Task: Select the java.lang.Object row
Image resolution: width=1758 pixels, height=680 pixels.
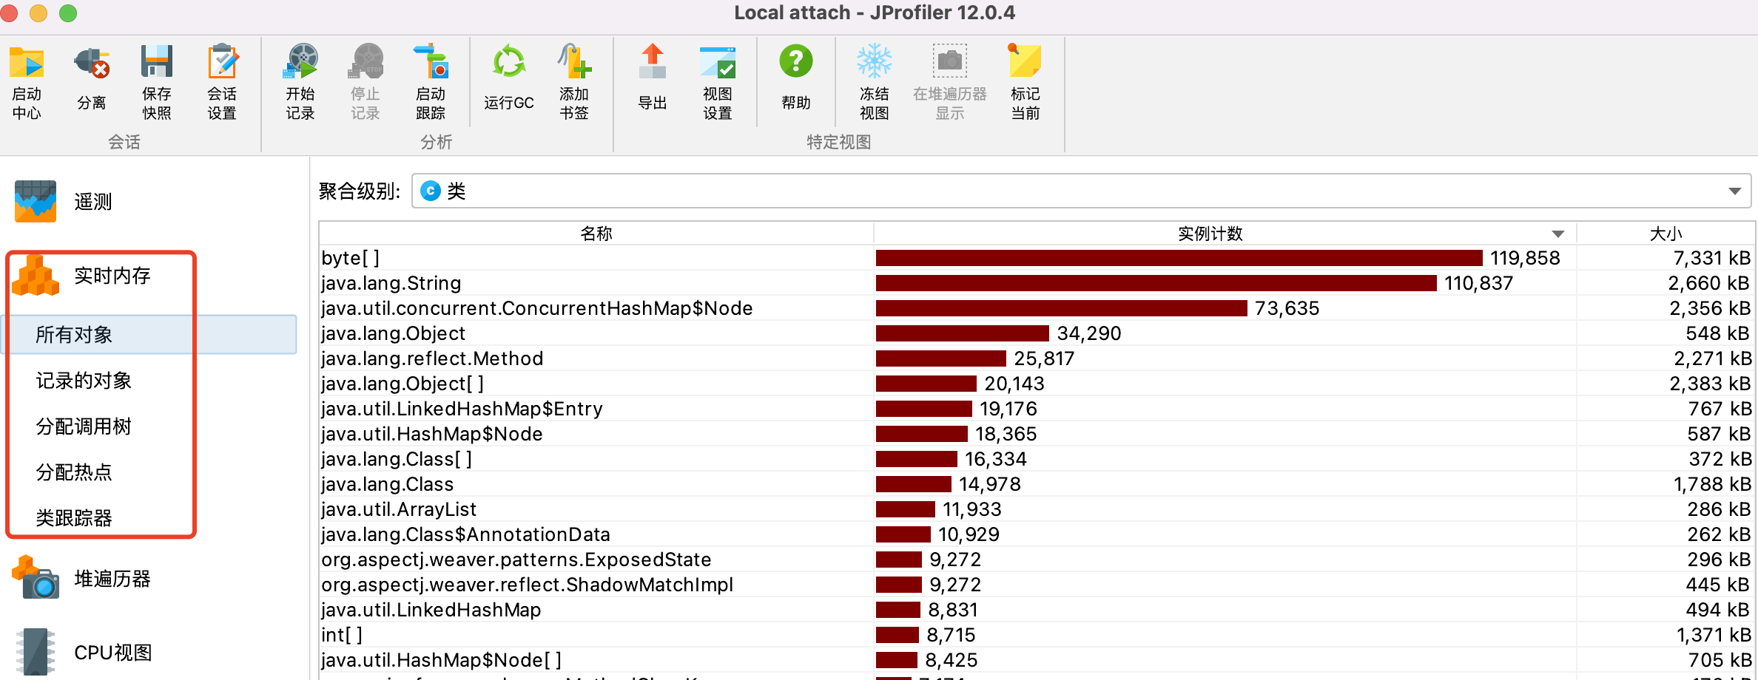Action: pos(1037,333)
